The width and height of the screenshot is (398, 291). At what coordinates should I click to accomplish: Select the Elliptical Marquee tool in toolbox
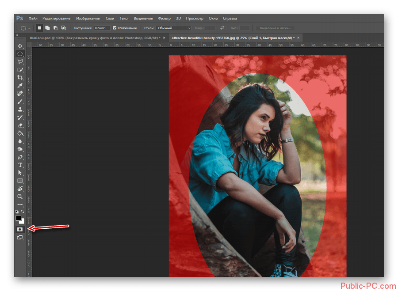pos(20,54)
